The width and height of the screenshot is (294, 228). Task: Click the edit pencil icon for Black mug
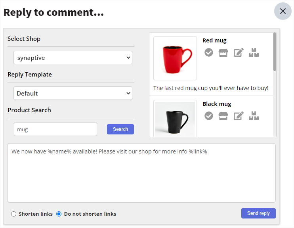238,116
